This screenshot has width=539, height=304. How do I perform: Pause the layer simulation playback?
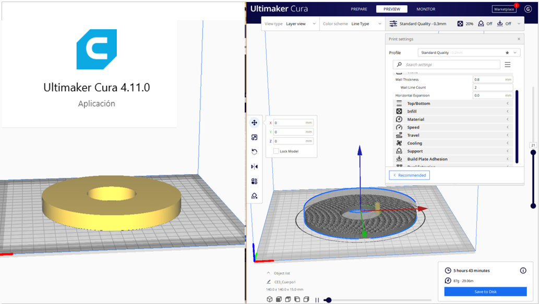coord(317,300)
